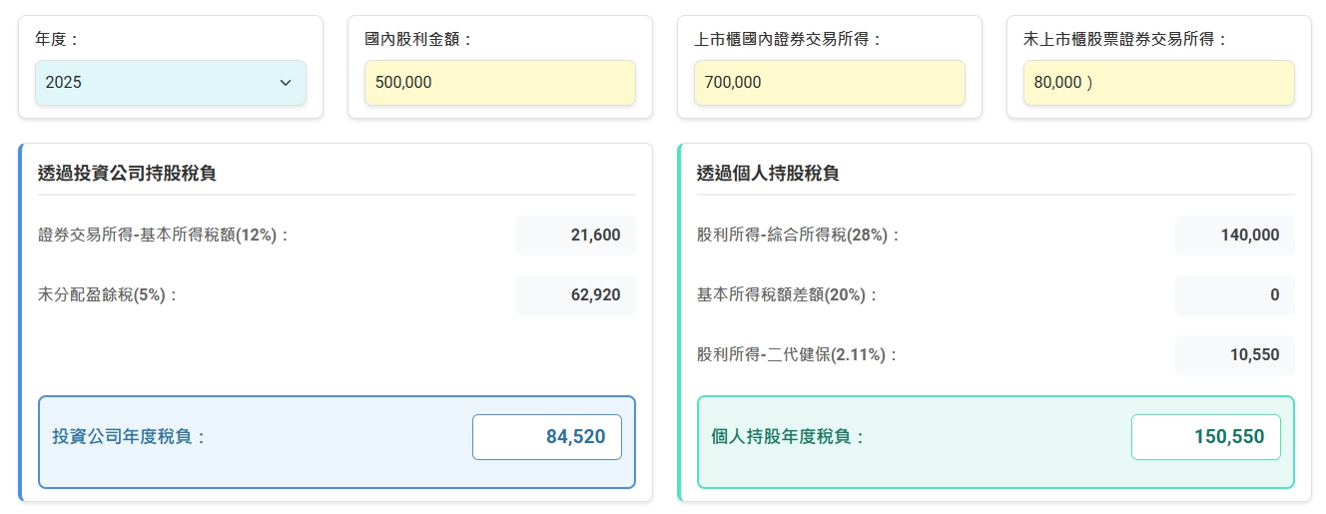Click the 投資公司年度稅負 label

[x=129, y=437]
